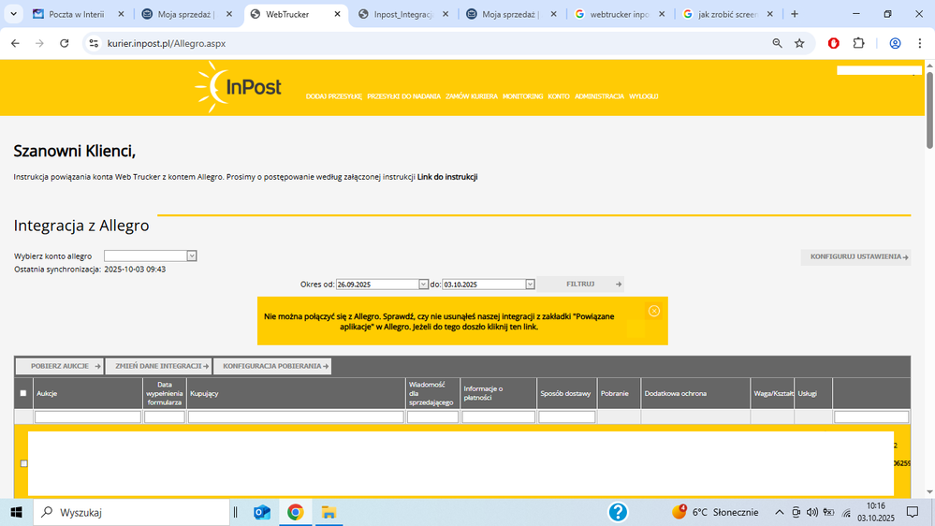Screen dimensions: 935x526
Task: Click the Sposób dostawy filter field
Action: click(x=566, y=416)
